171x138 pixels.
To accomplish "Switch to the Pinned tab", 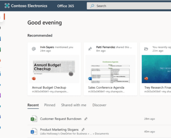I will (50, 105).
